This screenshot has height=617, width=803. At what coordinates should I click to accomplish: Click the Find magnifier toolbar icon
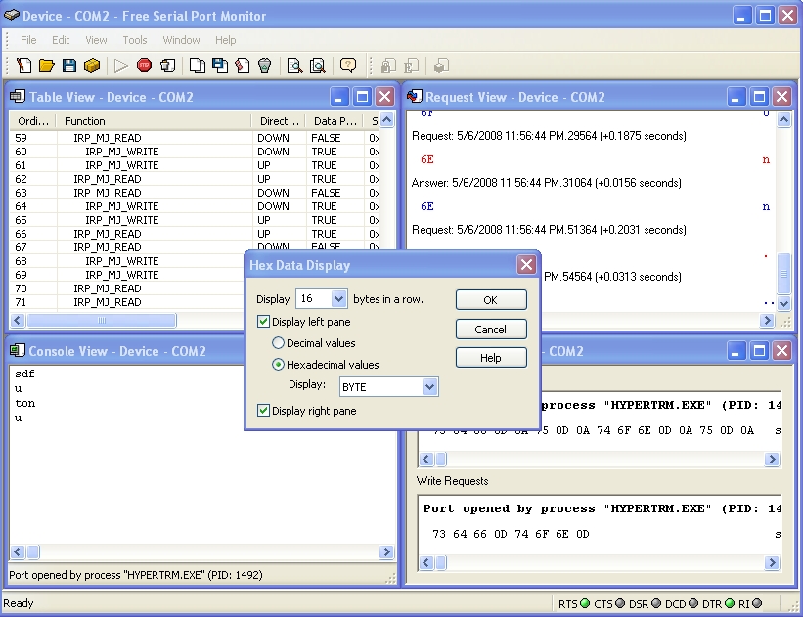click(x=294, y=66)
